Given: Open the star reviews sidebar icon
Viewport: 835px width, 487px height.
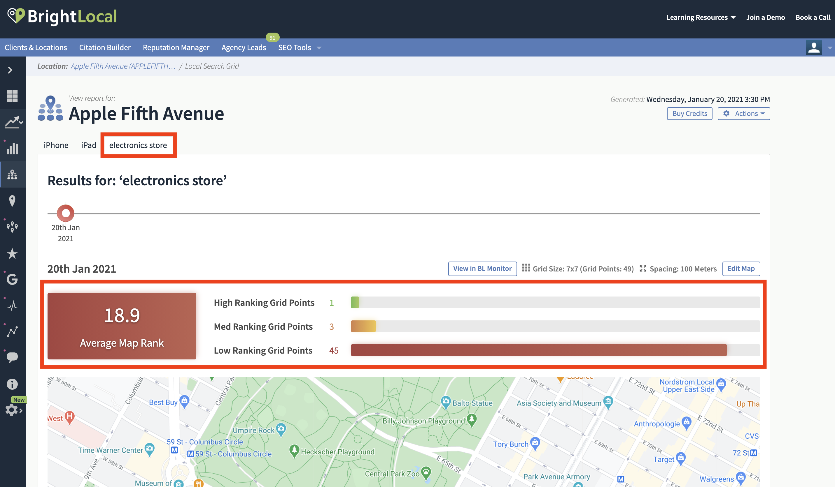Looking at the screenshot, I should (x=12, y=253).
